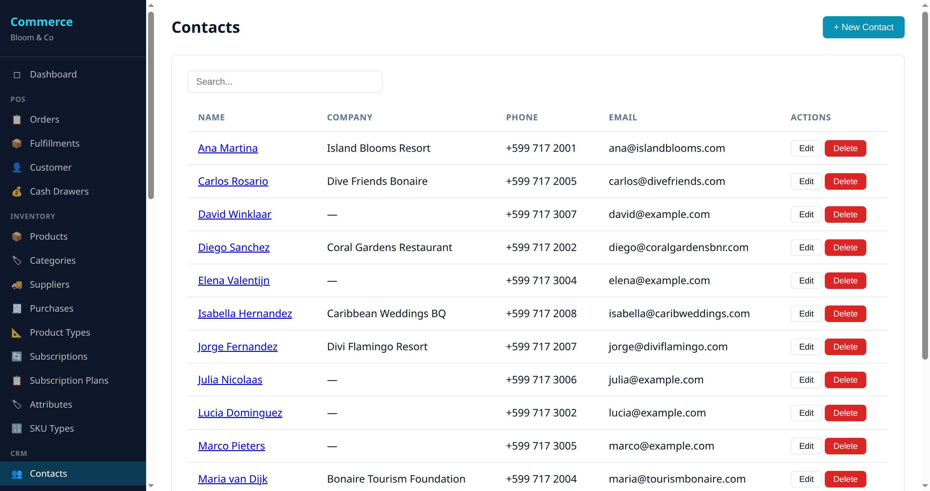Click the New Contact button
930x491 pixels.
863,27
